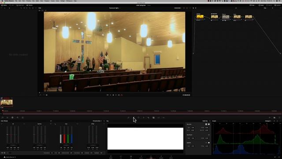Open the viewer zoom percentage dropdown
The height and width of the screenshot is (159, 282).
point(40,8)
